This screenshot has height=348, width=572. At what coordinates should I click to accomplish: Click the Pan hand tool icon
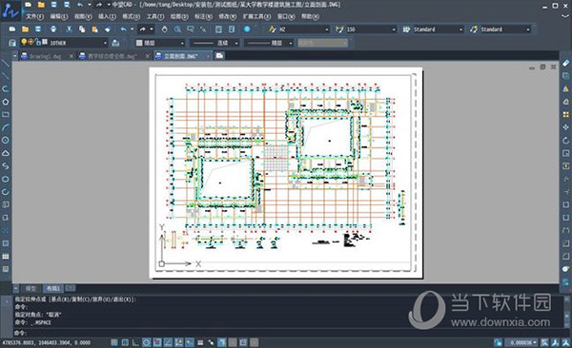point(165,29)
